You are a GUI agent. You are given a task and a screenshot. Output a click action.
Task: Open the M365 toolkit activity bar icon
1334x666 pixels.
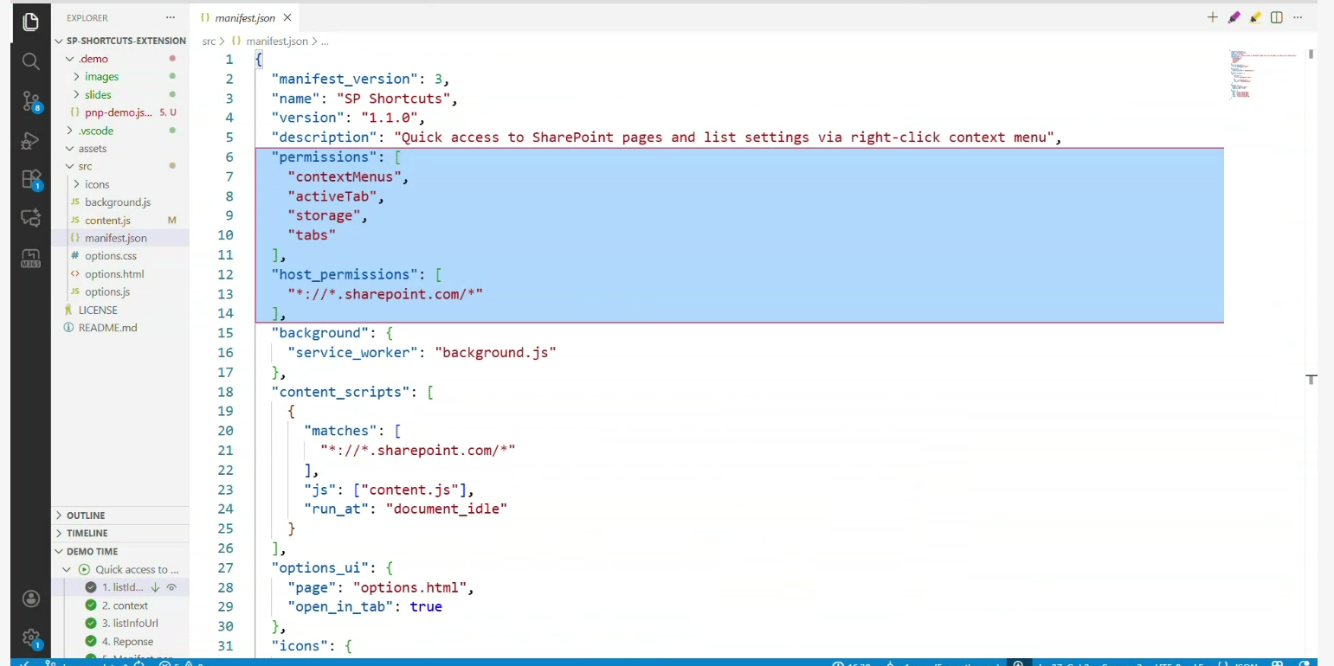pos(30,258)
